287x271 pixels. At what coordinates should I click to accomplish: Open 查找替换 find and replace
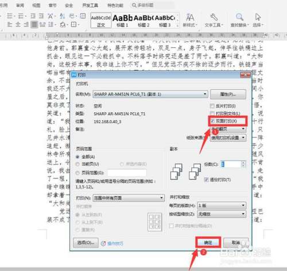(239, 20)
